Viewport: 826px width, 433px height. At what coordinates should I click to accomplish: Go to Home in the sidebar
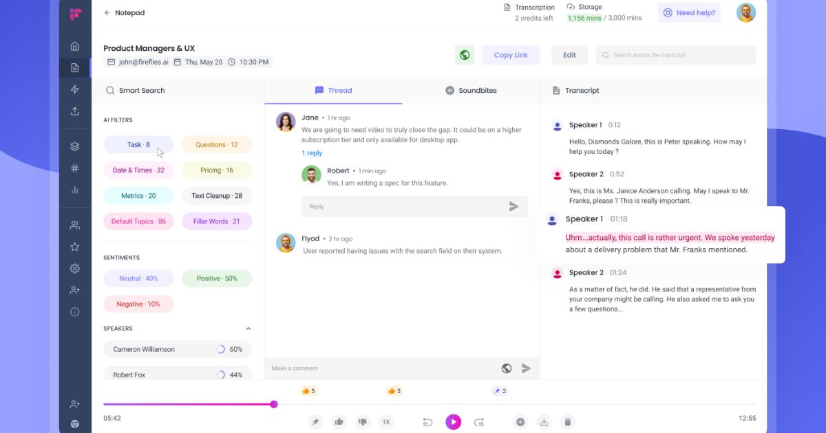[x=75, y=46]
